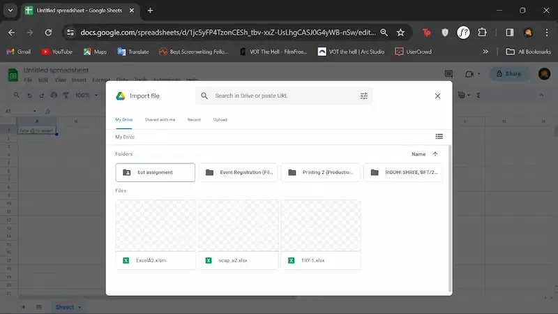558x314 pixels.
Task: Open the shield extension icon
Action: (445, 32)
